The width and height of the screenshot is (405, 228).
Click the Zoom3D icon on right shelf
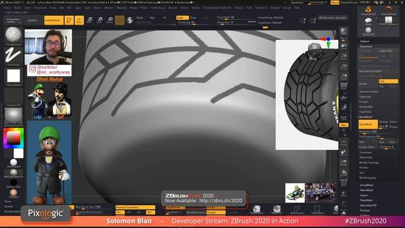[344, 162]
